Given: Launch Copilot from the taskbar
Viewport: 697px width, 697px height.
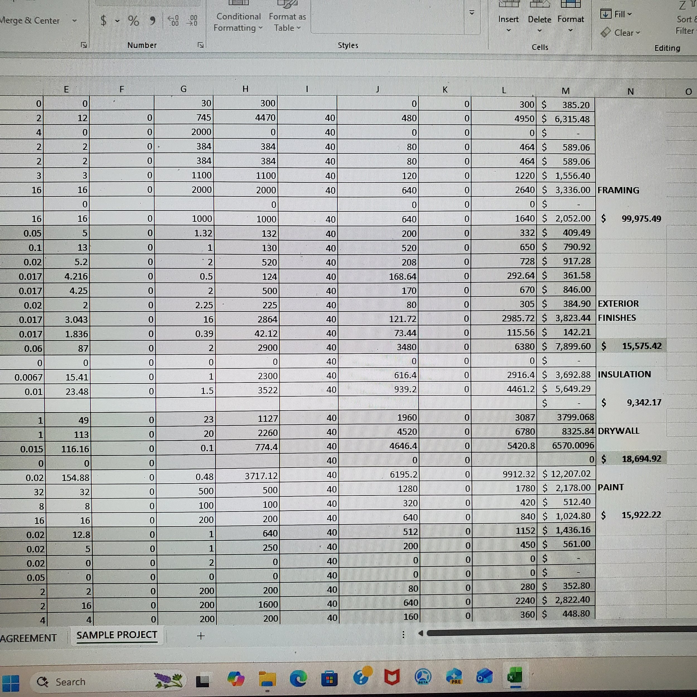Looking at the screenshot, I should pyautogui.click(x=236, y=680).
